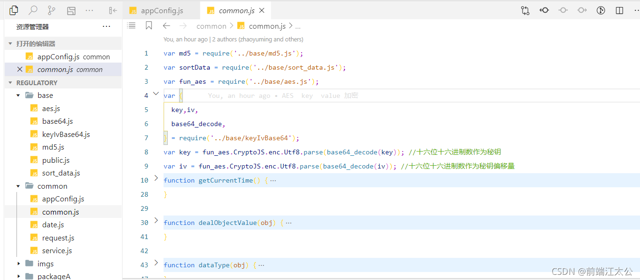
Task: Click the getCurrentTime function name
Action: (x=226, y=180)
